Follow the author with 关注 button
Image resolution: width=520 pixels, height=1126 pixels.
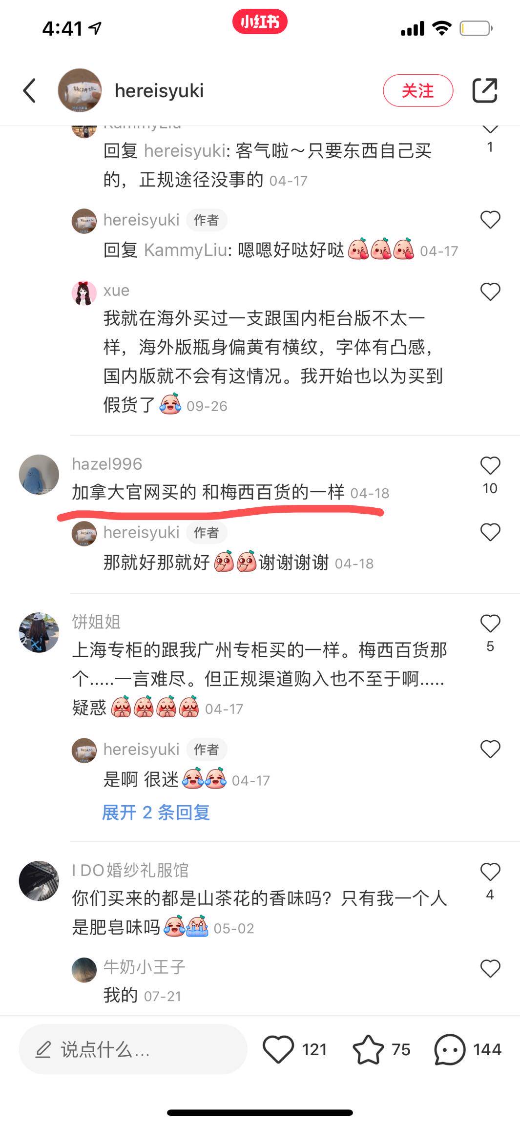418,90
